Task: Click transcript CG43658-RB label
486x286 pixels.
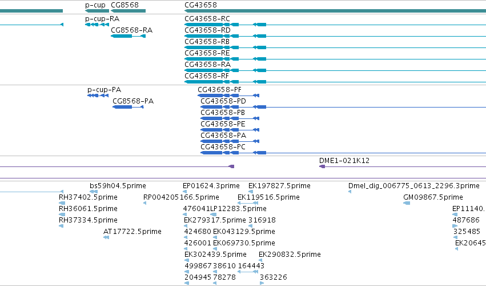Action: (x=207, y=42)
